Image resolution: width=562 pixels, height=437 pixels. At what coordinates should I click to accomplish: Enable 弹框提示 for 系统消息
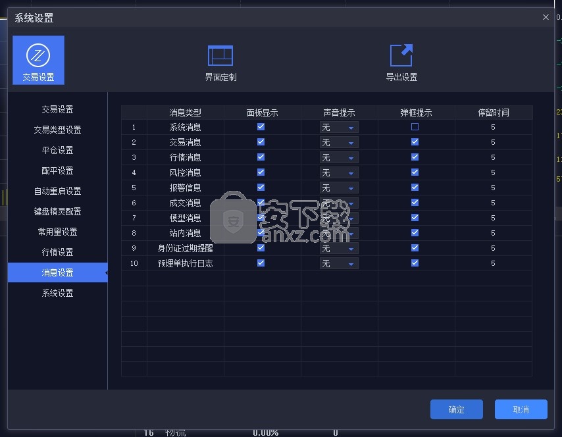415,127
